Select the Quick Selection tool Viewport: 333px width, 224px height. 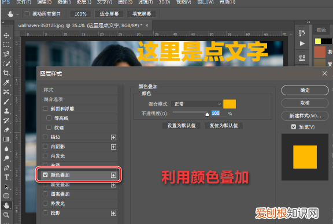[6, 64]
